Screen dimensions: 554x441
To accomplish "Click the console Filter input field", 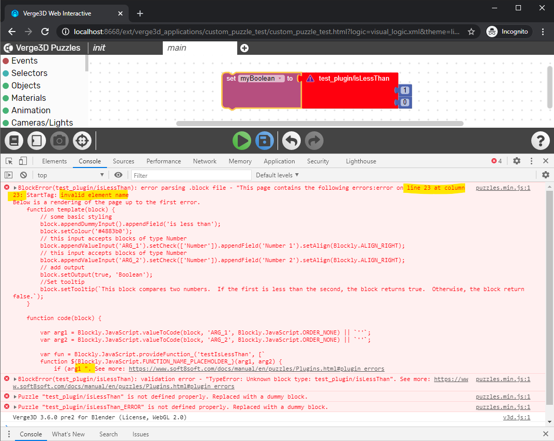I will pyautogui.click(x=191, y=175).
